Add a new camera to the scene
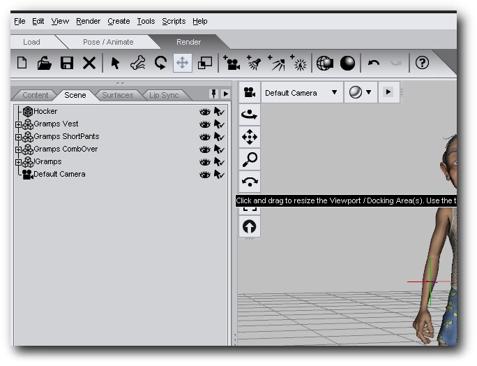The width and height of the screenshot is (477, 366). tap(232, 63)
